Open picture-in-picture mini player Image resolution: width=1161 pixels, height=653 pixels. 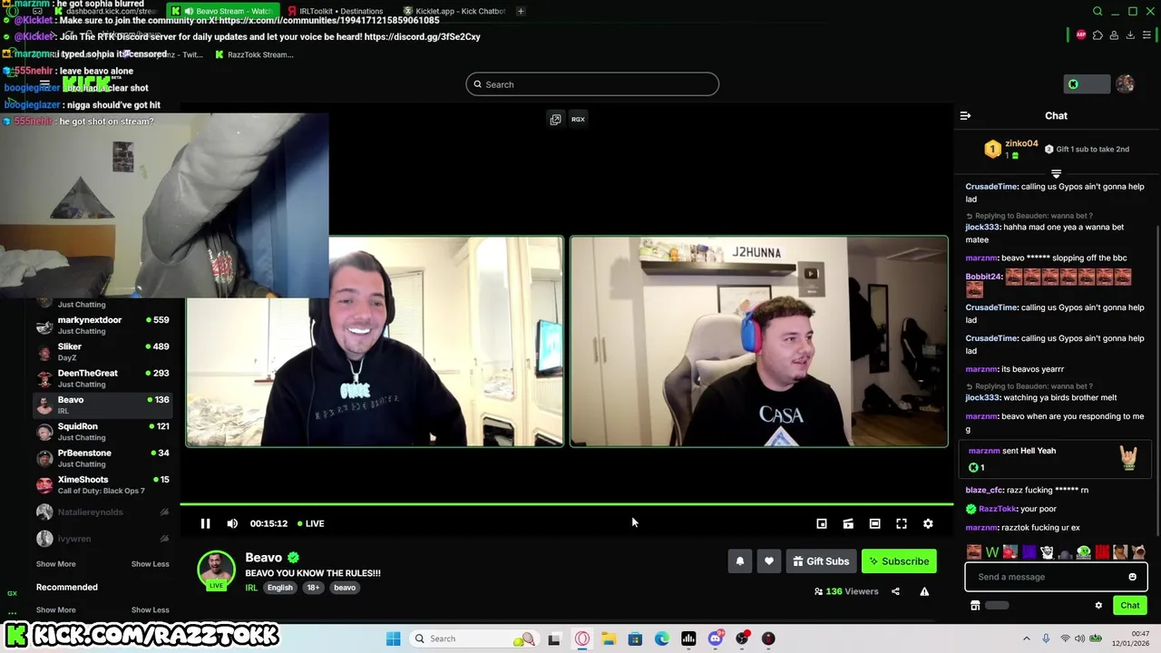pyautogui.click(x=822, y=523)
